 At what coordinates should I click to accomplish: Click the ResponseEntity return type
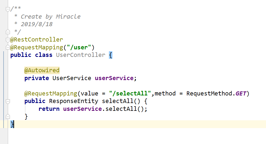coord(74,101)
